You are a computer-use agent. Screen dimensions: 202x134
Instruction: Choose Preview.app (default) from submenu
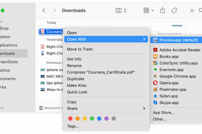[x=176, y=40]
